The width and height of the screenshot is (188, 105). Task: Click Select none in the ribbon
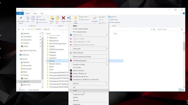113,20
